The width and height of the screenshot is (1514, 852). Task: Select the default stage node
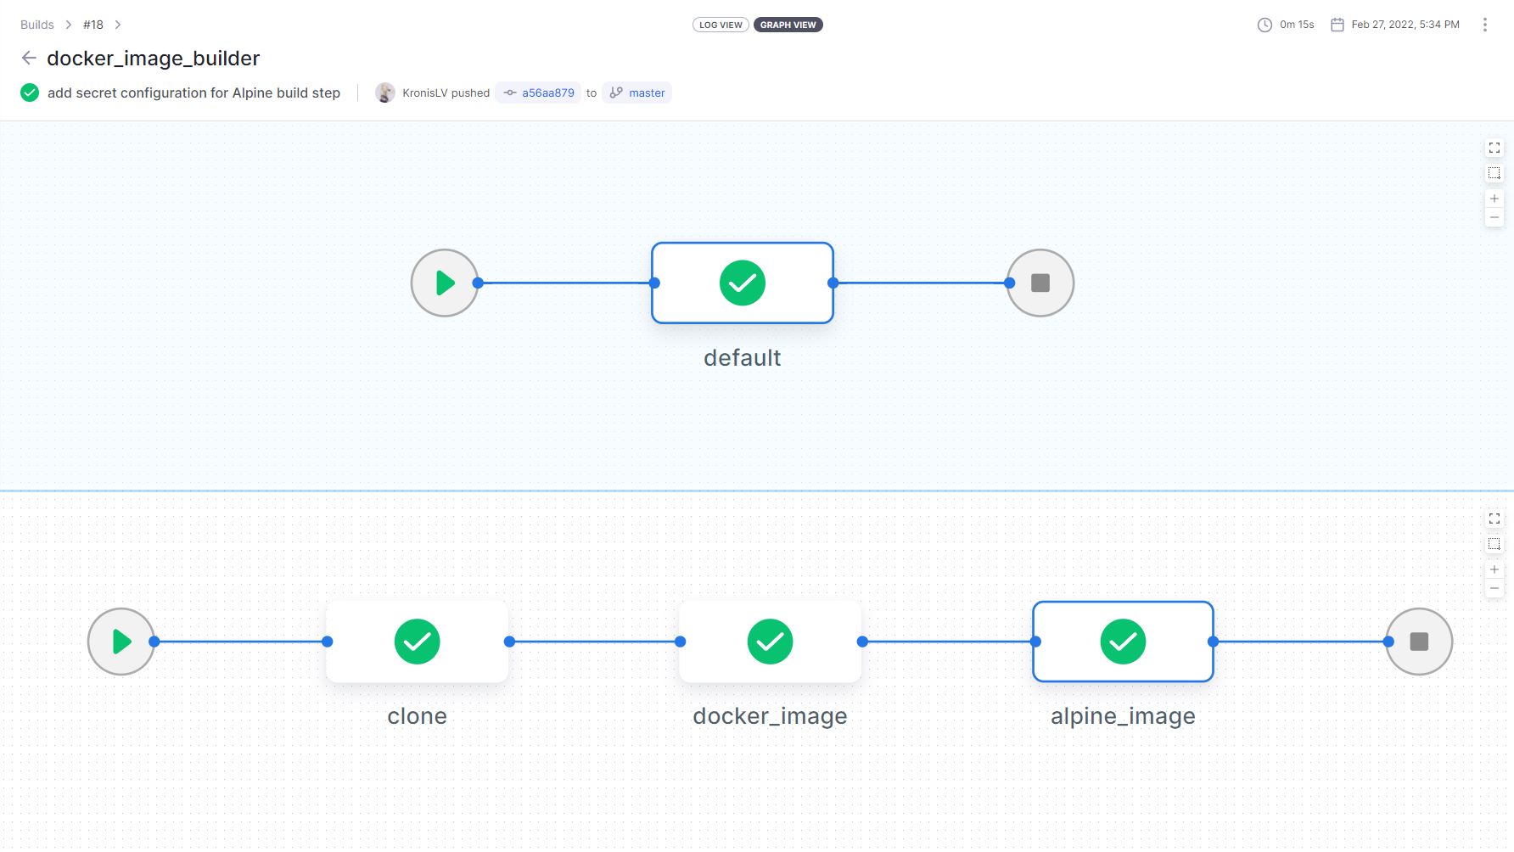pos(743,283)
